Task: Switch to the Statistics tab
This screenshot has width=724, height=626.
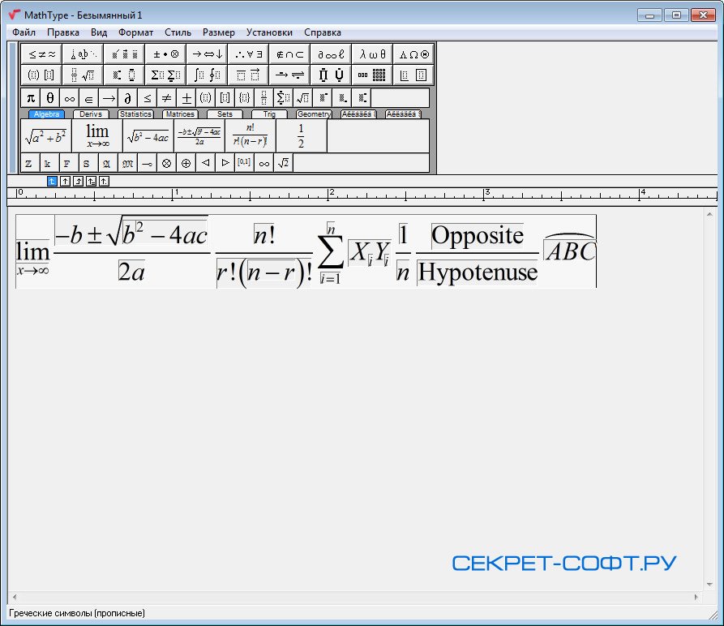Action: tap(135, 114)
